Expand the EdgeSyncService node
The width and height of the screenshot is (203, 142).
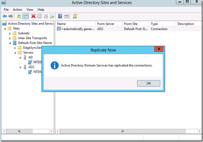coord(15,48)
